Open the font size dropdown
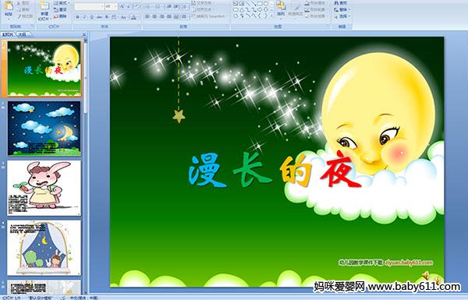This screenshot has height=300, width=468. (x=115, y=6)
